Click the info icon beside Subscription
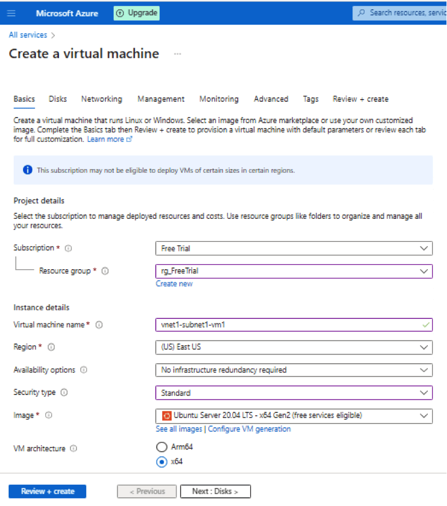 (x=68, y=248)
